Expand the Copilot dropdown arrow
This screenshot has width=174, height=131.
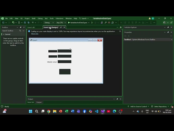pos(168,23)
